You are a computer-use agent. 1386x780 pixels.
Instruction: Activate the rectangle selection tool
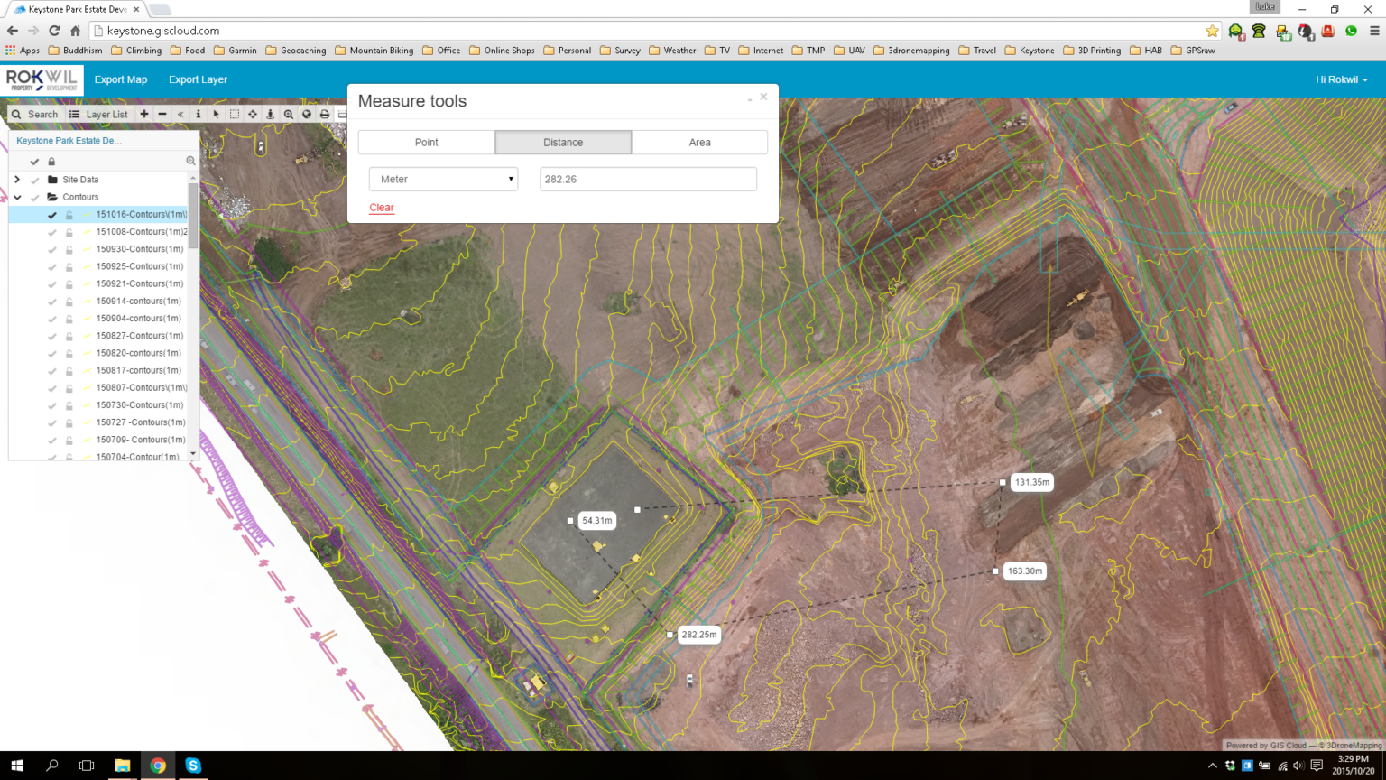click(x=236, y=114)
